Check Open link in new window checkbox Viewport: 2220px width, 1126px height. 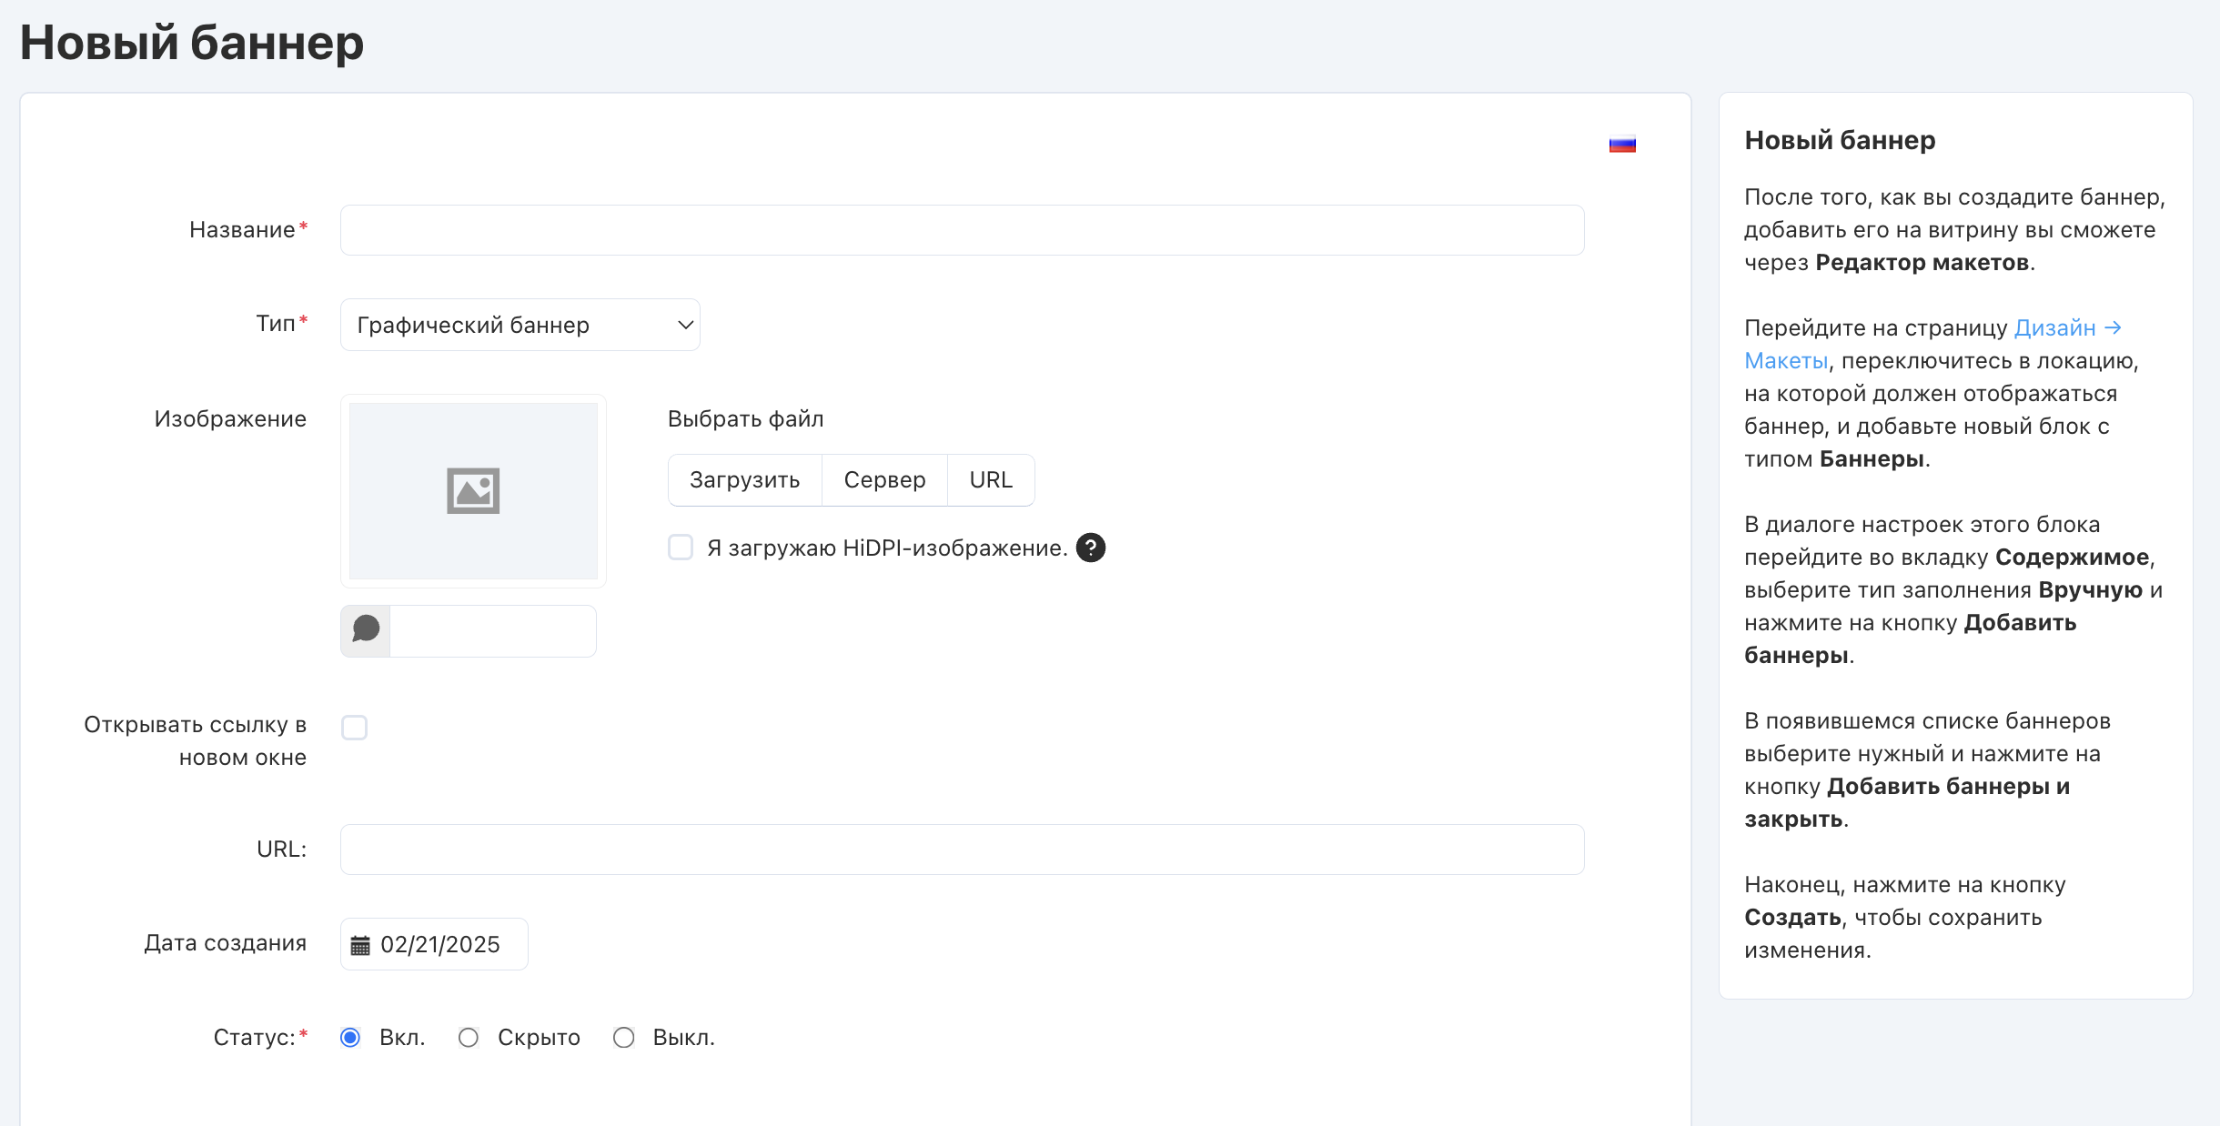coord(354,728)
